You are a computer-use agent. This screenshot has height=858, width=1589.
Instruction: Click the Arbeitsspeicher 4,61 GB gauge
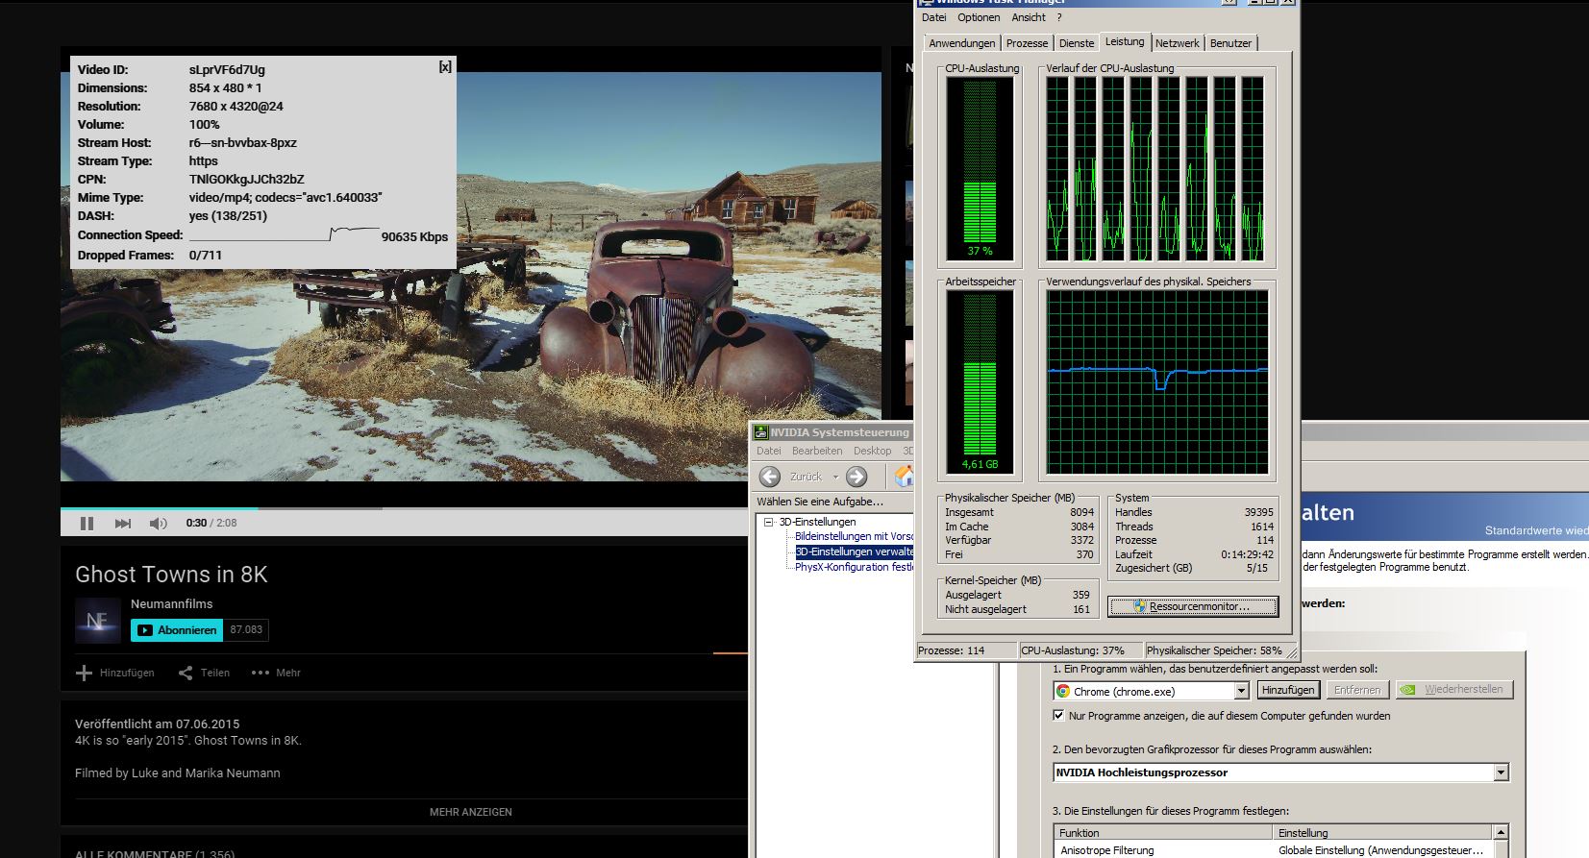[x=980, y=381]
